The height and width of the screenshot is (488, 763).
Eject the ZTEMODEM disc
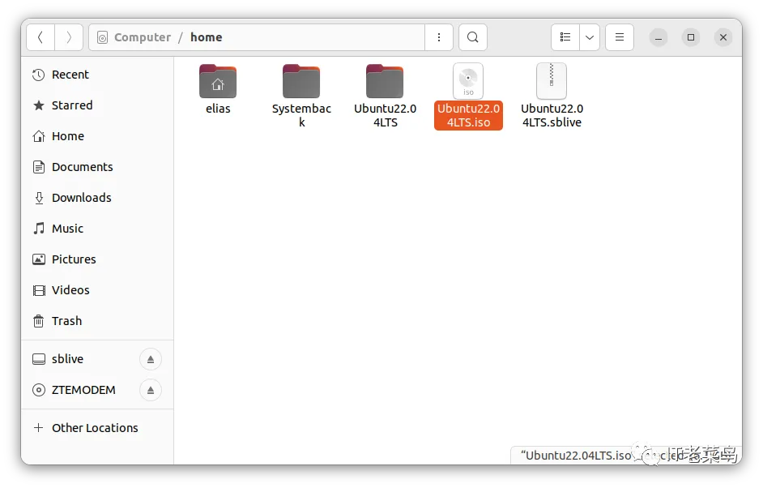(151, 390)
